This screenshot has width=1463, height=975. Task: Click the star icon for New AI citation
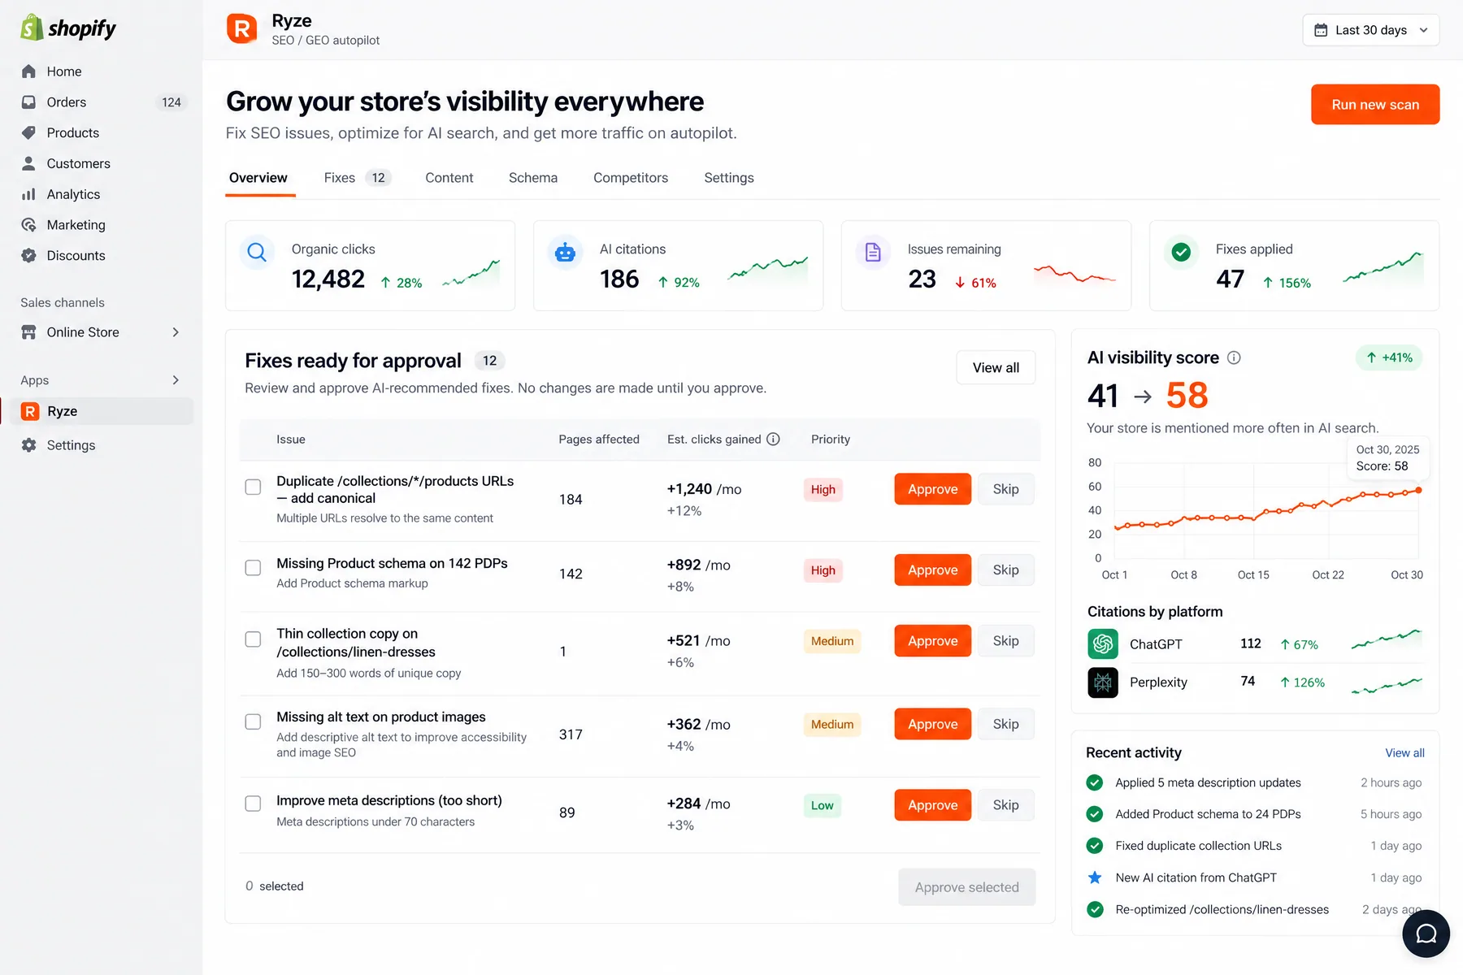1095,877
